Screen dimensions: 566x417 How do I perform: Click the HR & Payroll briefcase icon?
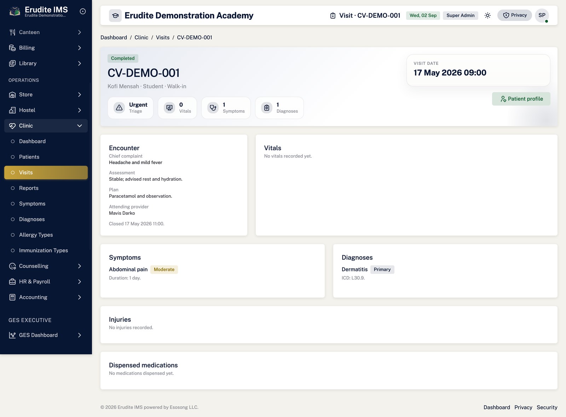pos(12,282)
